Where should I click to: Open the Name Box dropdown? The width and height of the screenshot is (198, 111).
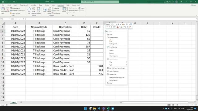(10, 19)
